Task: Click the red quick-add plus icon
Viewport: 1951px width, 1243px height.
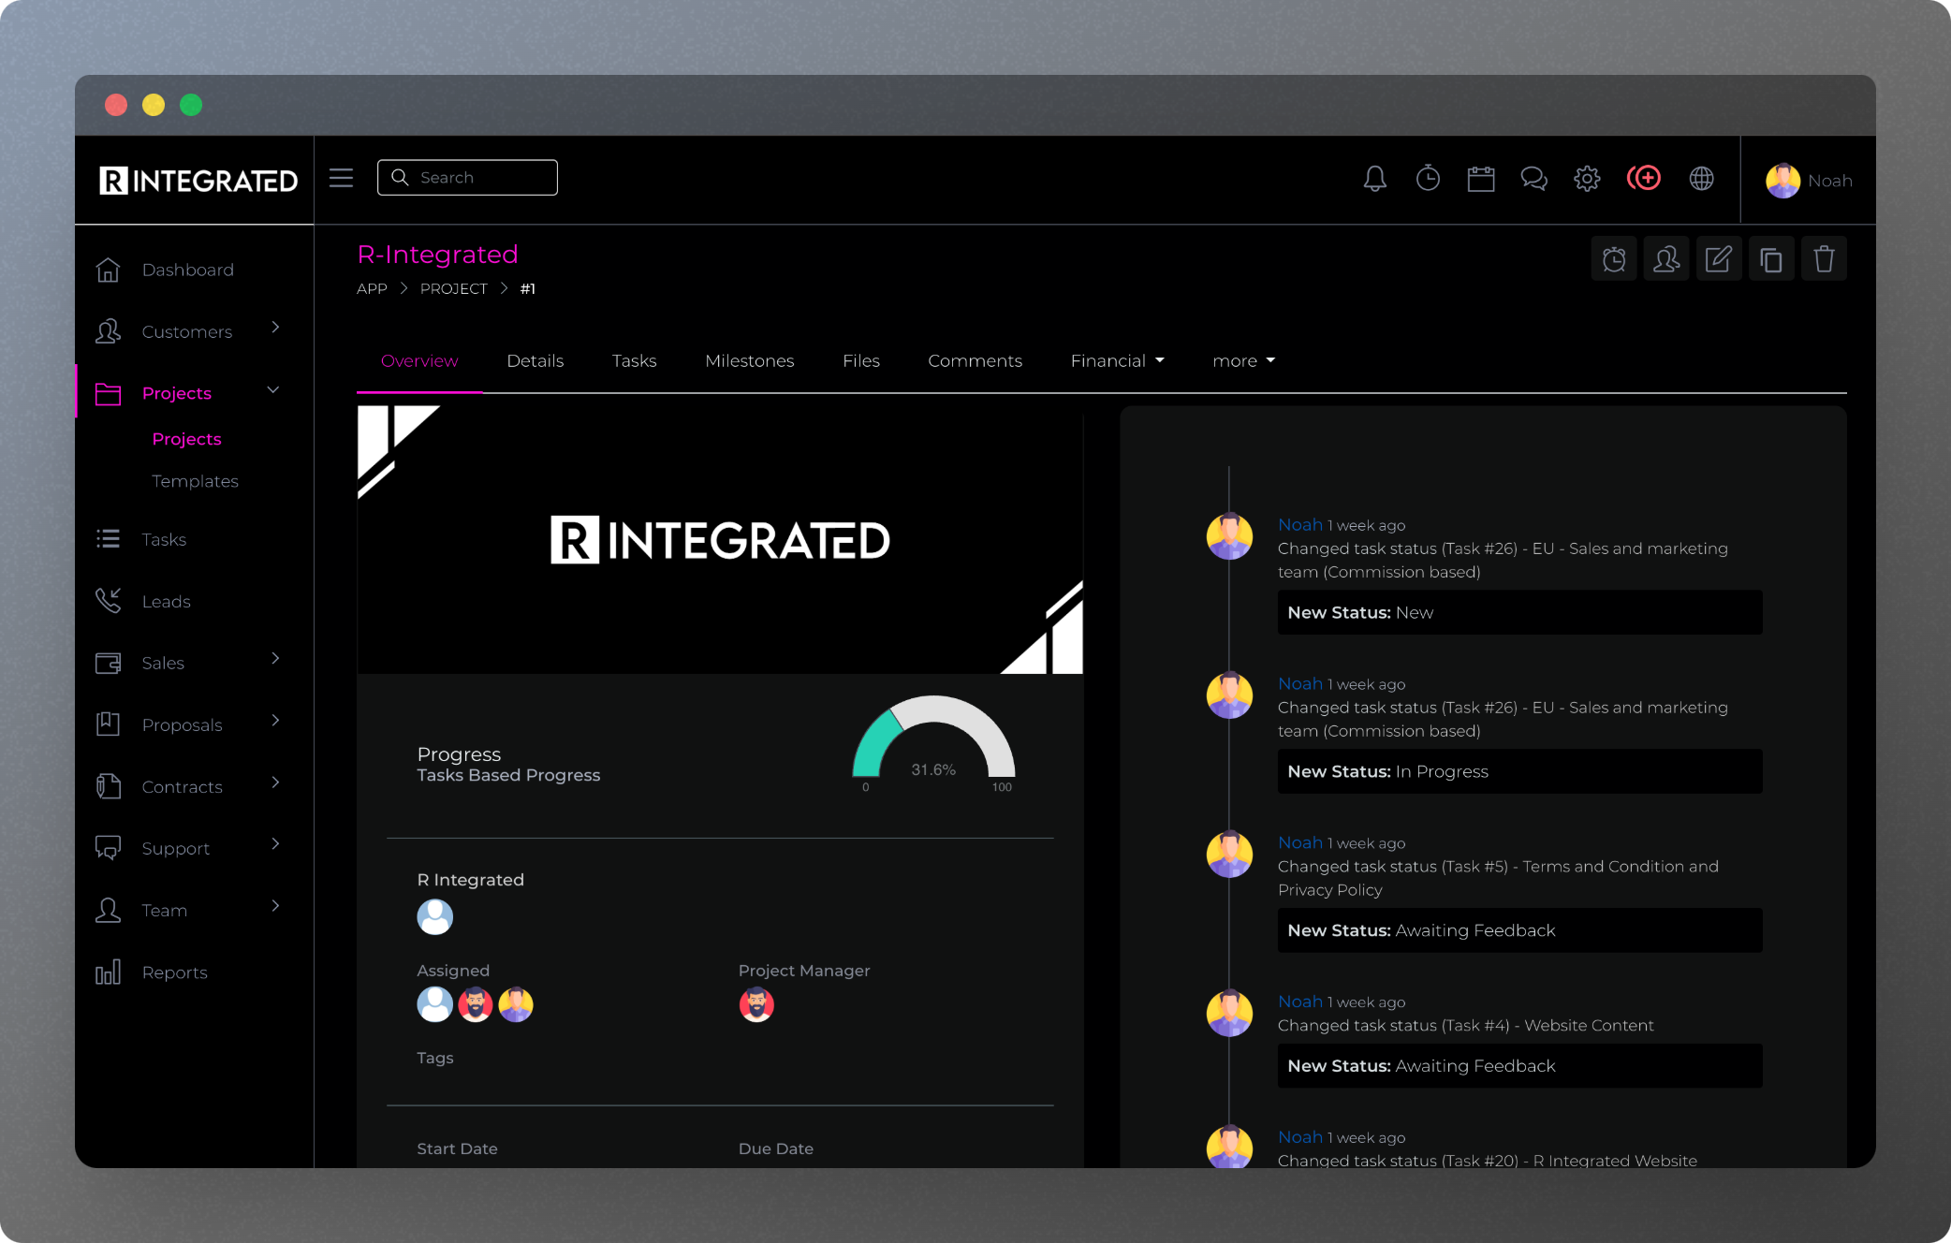Action: (1644, 178)
